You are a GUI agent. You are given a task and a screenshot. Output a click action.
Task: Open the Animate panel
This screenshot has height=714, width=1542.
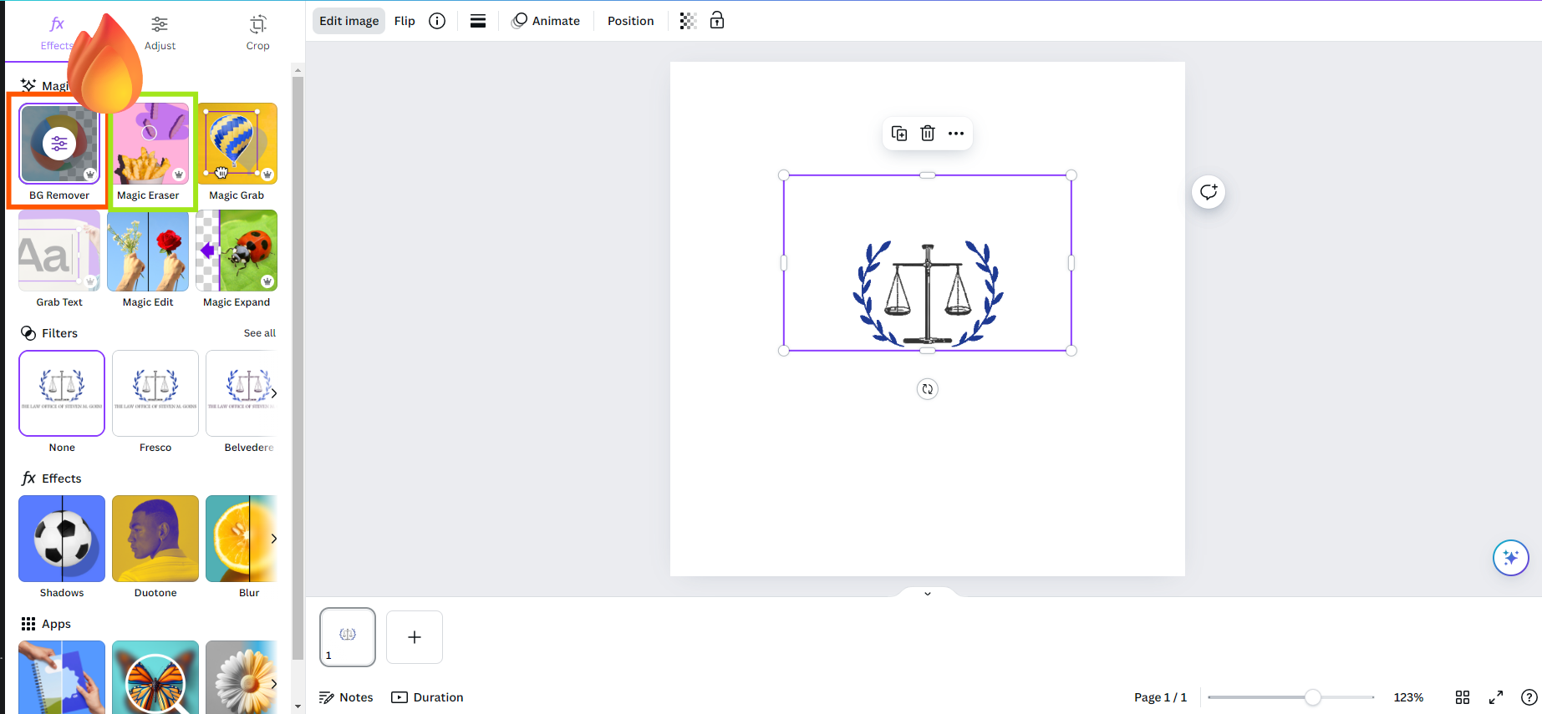tap(546, 21)
